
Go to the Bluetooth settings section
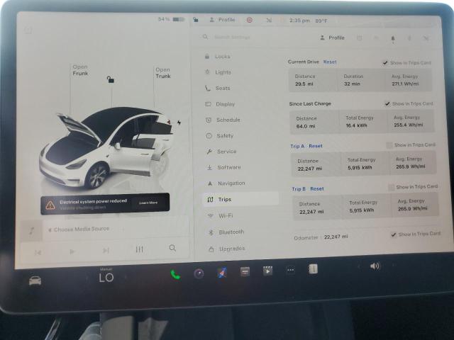point(231,232)
